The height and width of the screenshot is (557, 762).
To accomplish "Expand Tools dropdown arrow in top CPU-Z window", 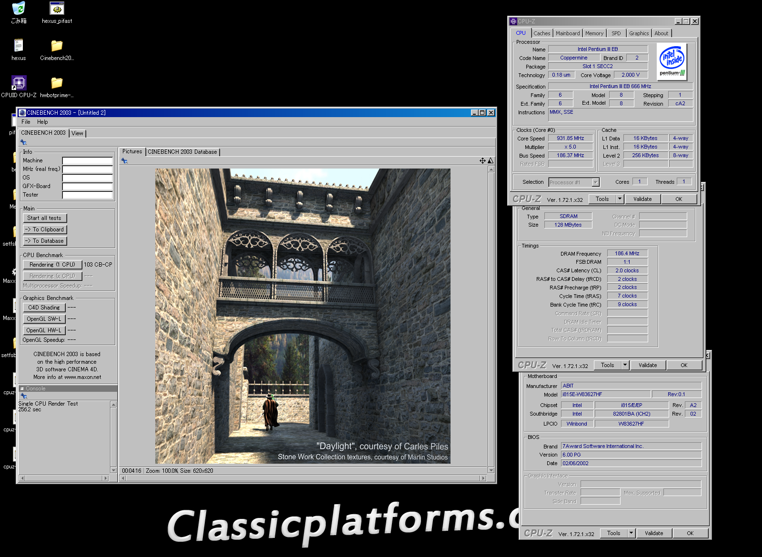I will 620,199.
